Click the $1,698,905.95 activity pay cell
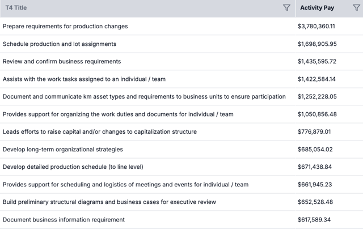363x230 pixels. (317, 44)
